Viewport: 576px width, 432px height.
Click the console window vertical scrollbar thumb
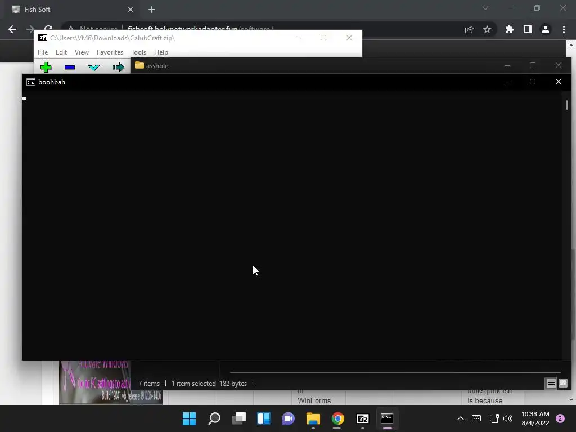(567, 105)
